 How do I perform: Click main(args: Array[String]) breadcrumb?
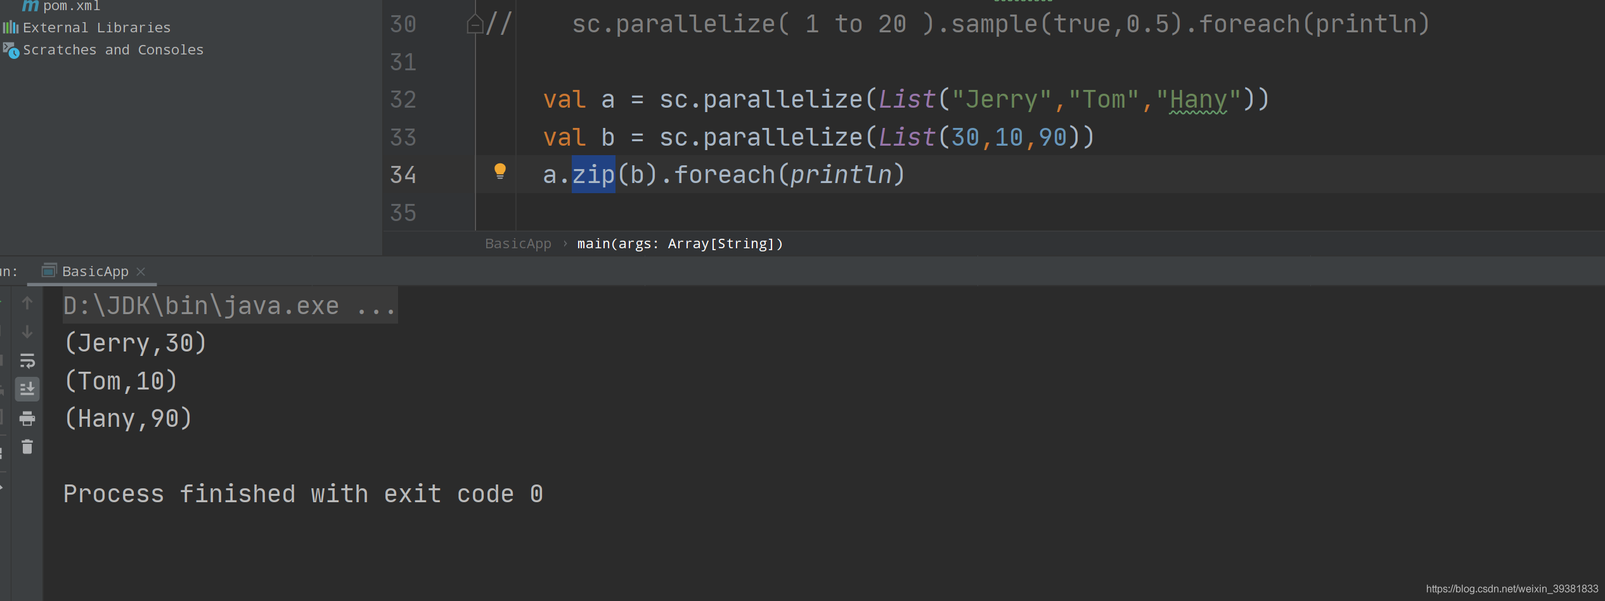[x=680, y=244]
